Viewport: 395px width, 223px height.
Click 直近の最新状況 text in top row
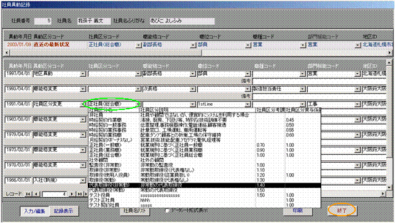pos(52,45)
